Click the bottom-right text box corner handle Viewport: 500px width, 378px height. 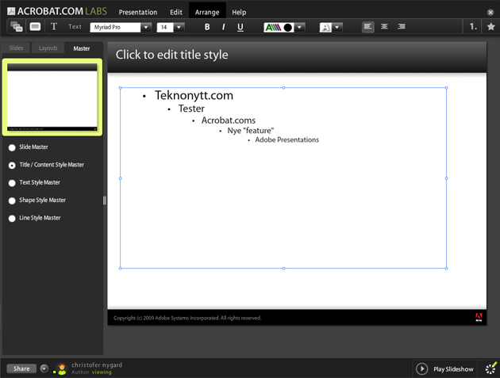[446, 269]
